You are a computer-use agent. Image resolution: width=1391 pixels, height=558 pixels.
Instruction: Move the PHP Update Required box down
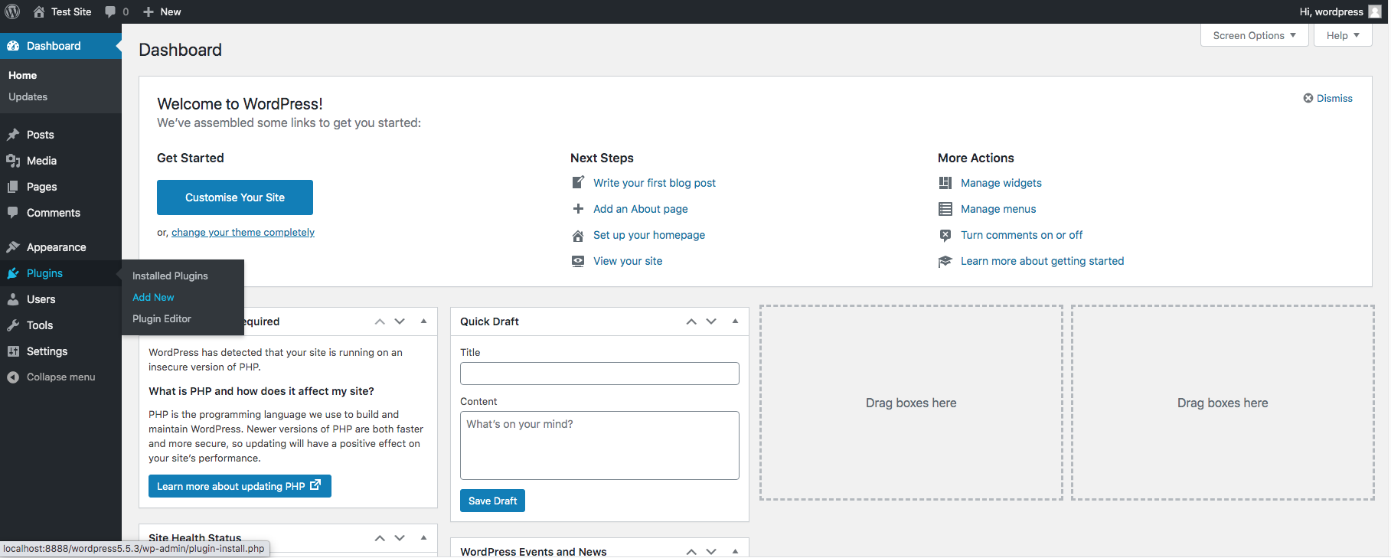click(x=400, y=321)
